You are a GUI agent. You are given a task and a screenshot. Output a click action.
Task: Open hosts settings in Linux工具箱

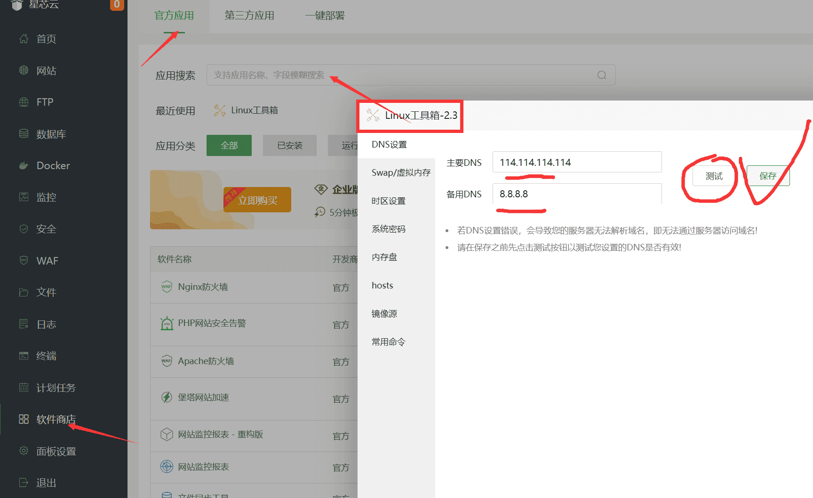pyautogui.click(x=382, y=285)
